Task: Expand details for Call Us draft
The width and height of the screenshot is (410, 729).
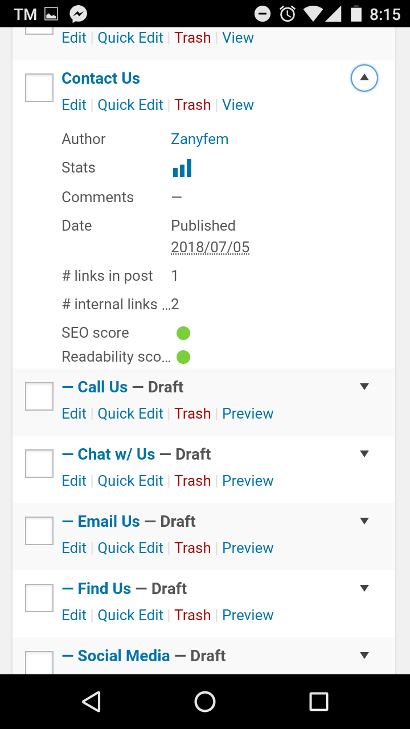Action: click(x=364, y=387)
